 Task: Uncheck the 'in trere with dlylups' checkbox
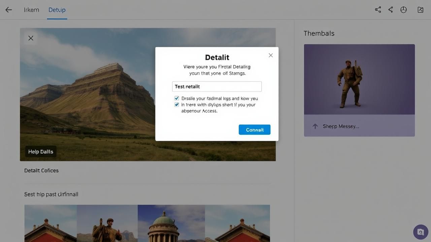(176, 105)
